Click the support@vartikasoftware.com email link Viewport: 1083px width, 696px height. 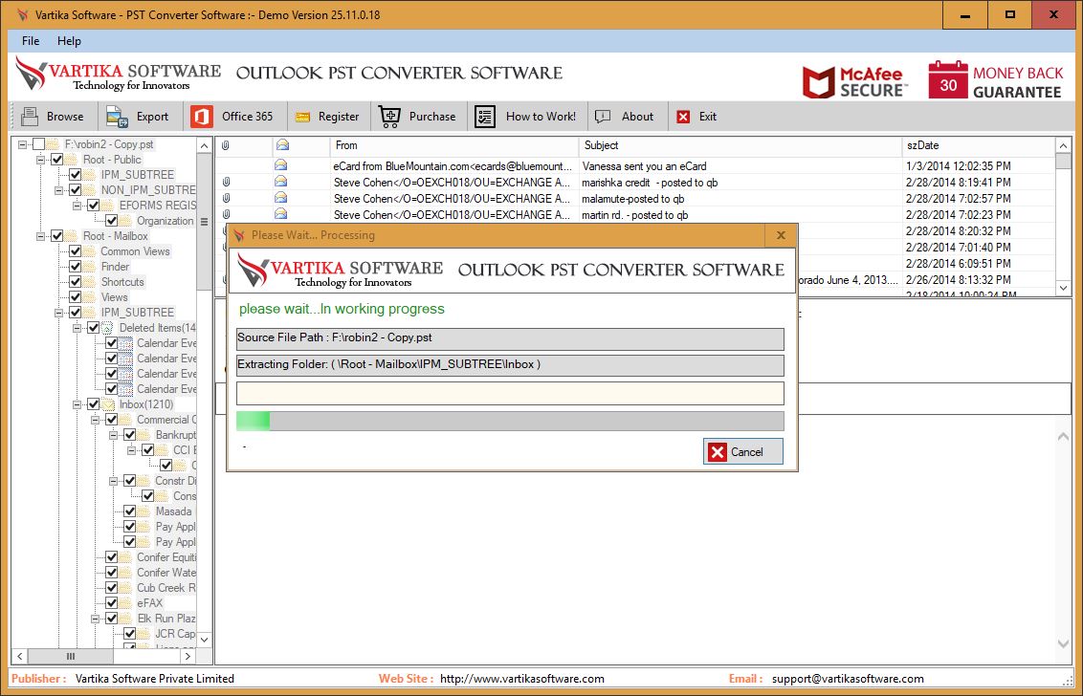point(848,679)
